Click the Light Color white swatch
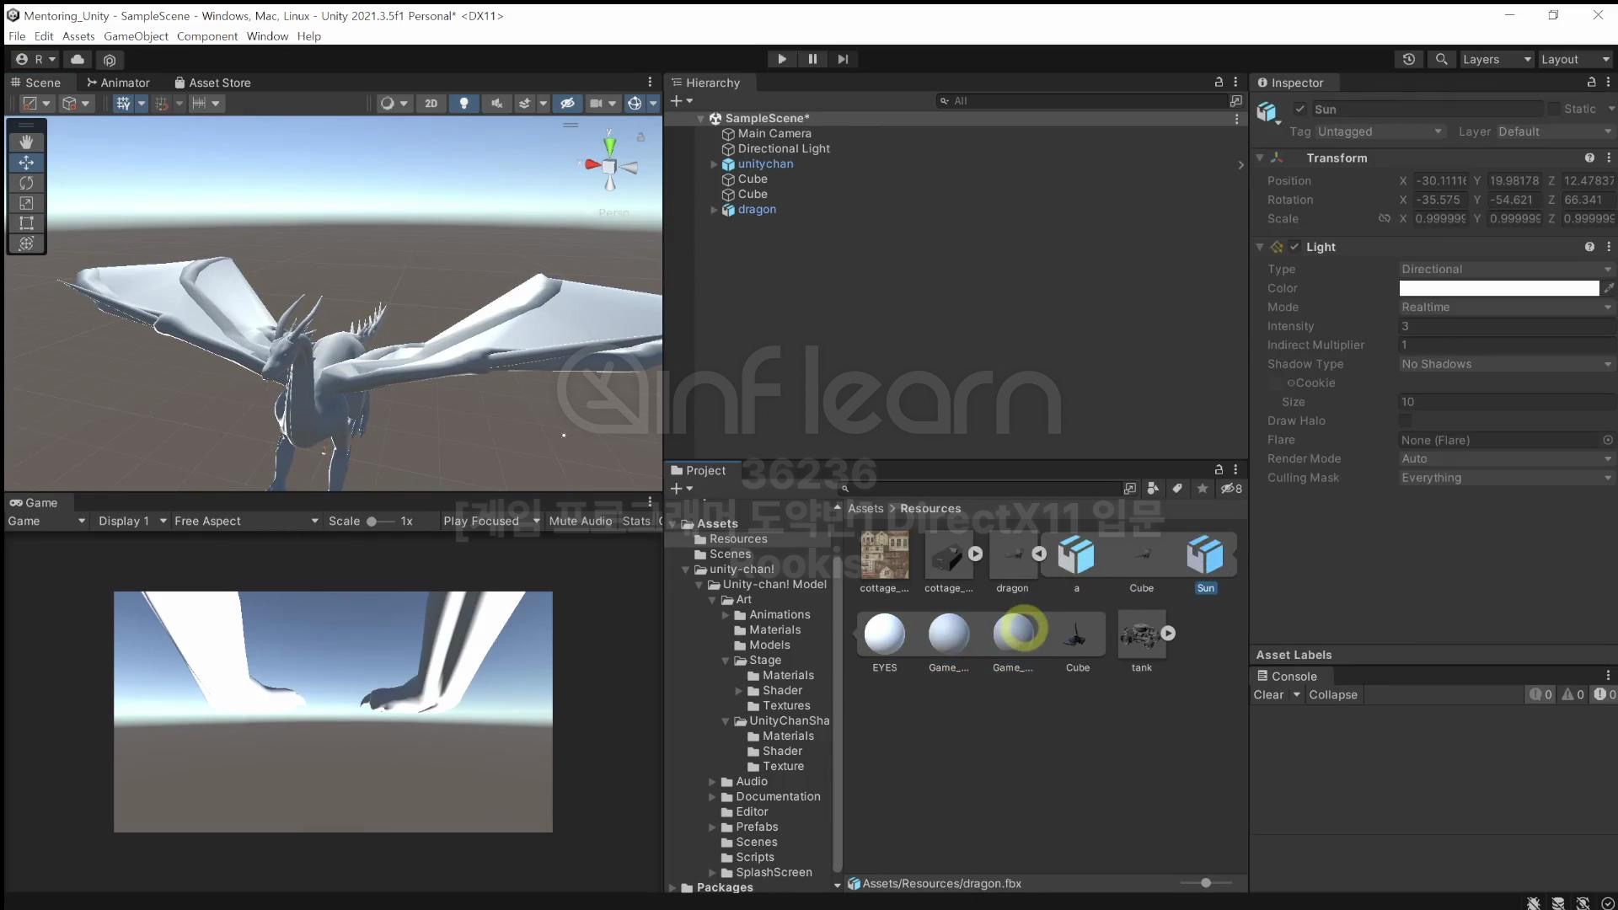Screen dimensions: 1618x910 click(x=1498, y=288)
